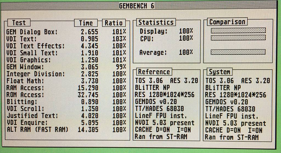Click the 2.825 time value
This screenshot has height=153, width=281.
tap(89, 74)
